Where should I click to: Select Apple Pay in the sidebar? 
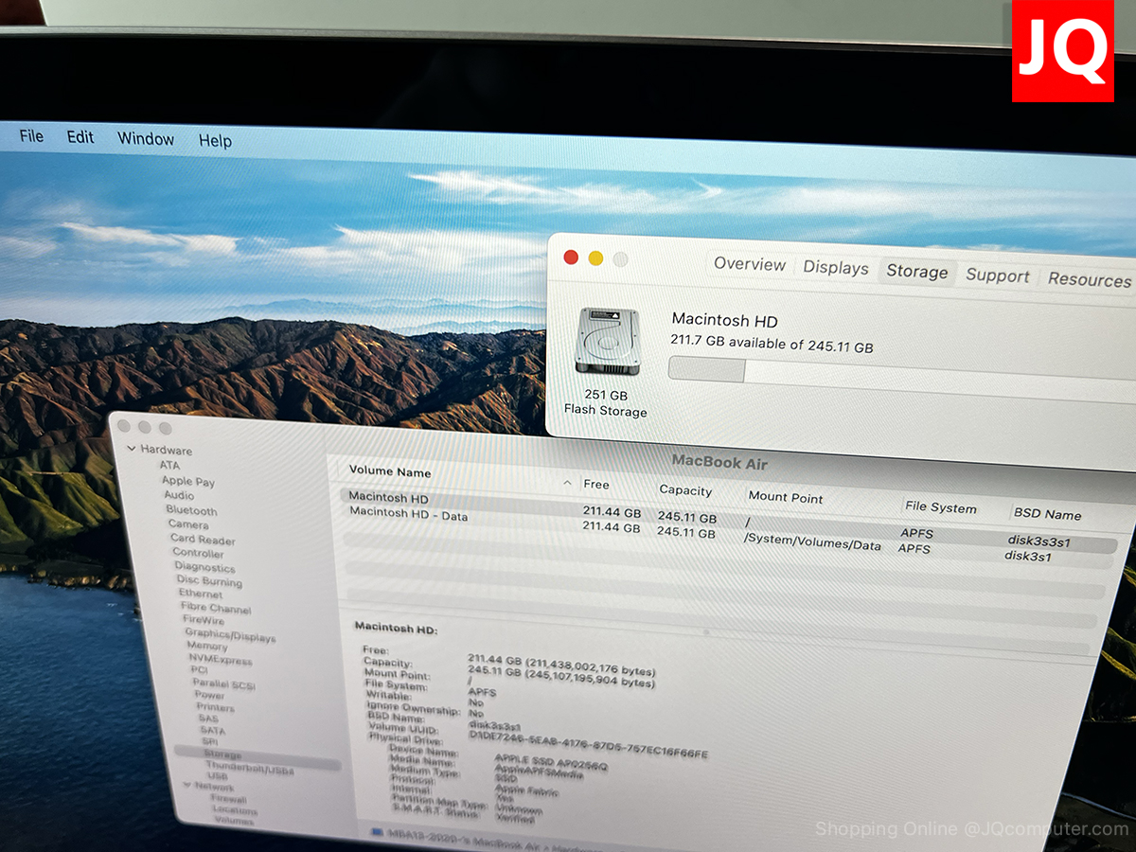tap(188, 481)
